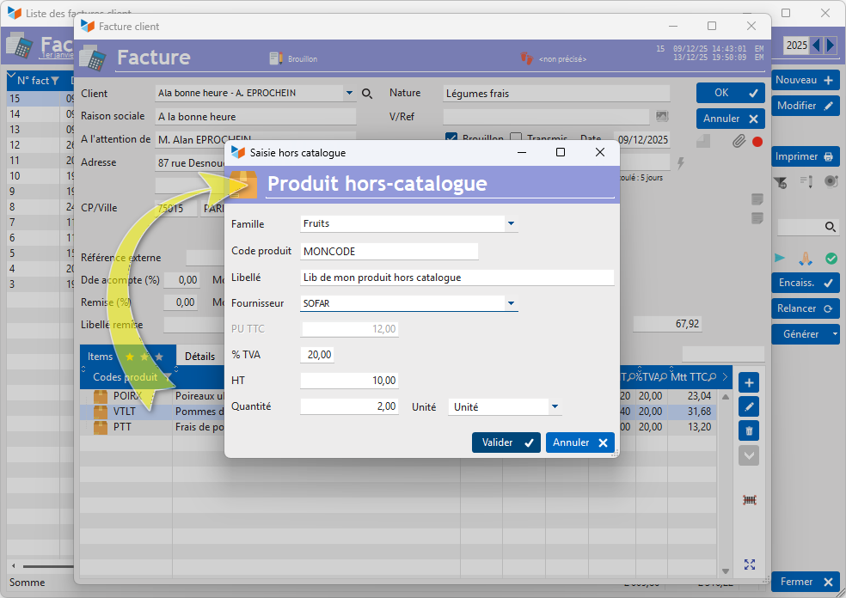This screenshot has height=598, width=846.
Task: Check the Transmis checkbox
Action: coord(516,139)
